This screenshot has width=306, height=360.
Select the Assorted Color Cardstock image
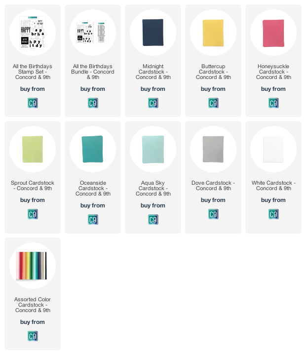(x=32, y=266)
